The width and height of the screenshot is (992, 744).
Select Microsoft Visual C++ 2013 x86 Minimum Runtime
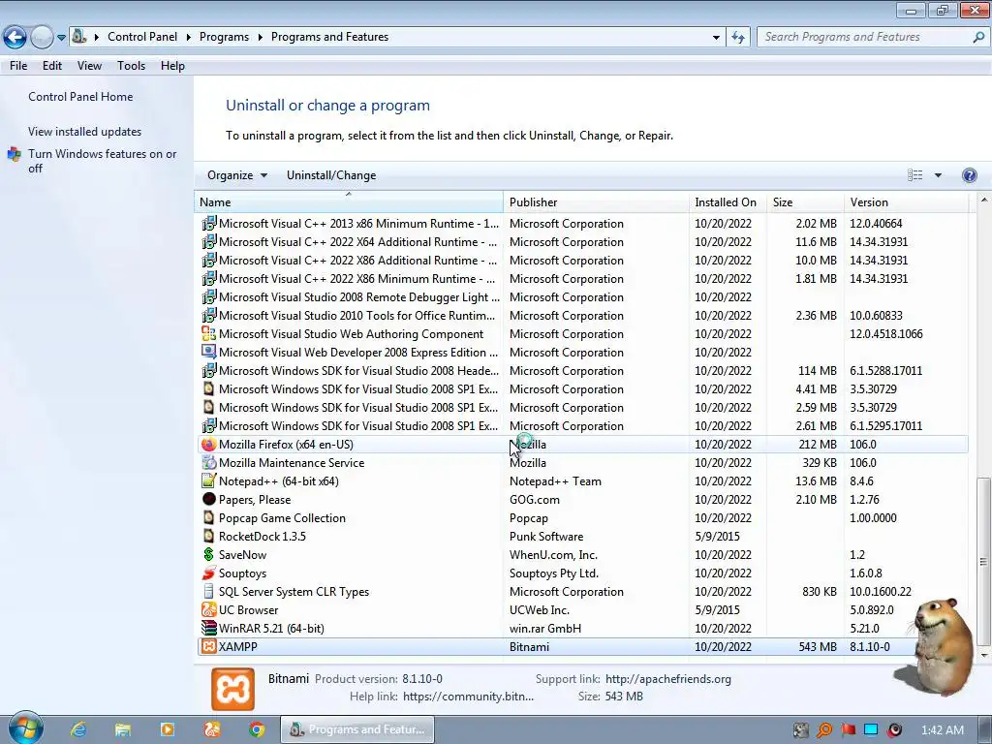pyautogui.click(x=582, y=224)
